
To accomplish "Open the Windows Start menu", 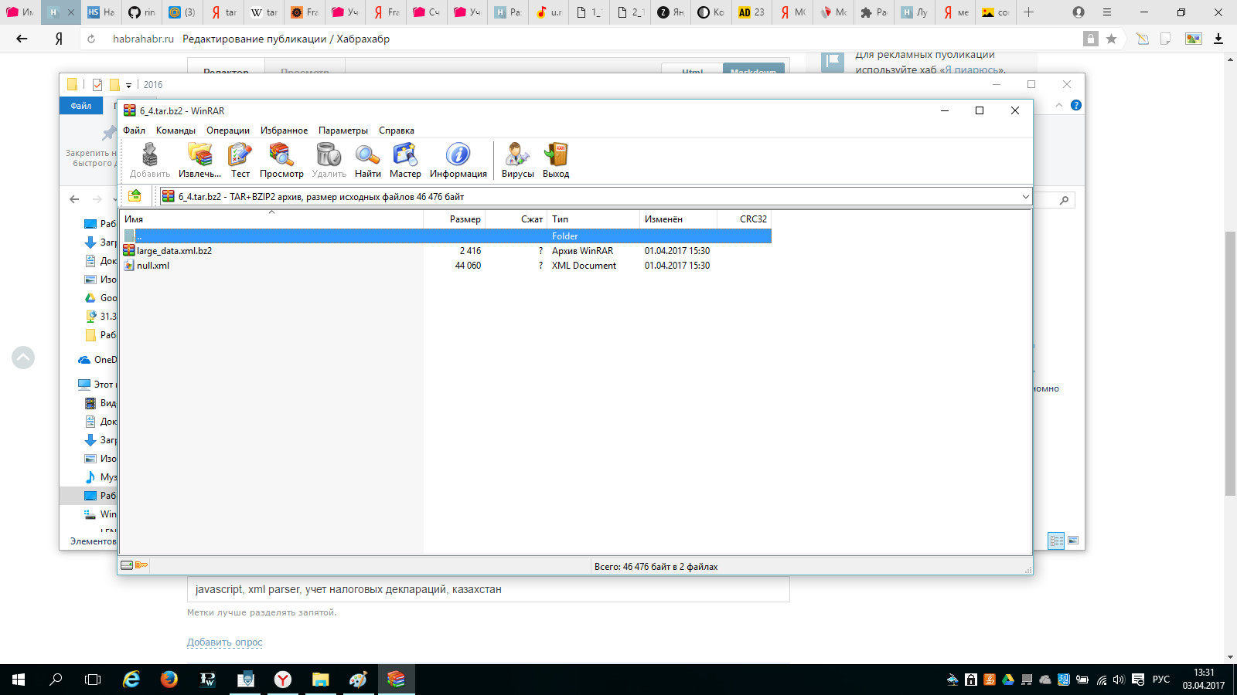I will click(x=19, y=680).
